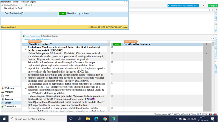Click not-translated status icon for segment 2
The height and width of the screenshot is (122, 218).
(x=112, y=47)
